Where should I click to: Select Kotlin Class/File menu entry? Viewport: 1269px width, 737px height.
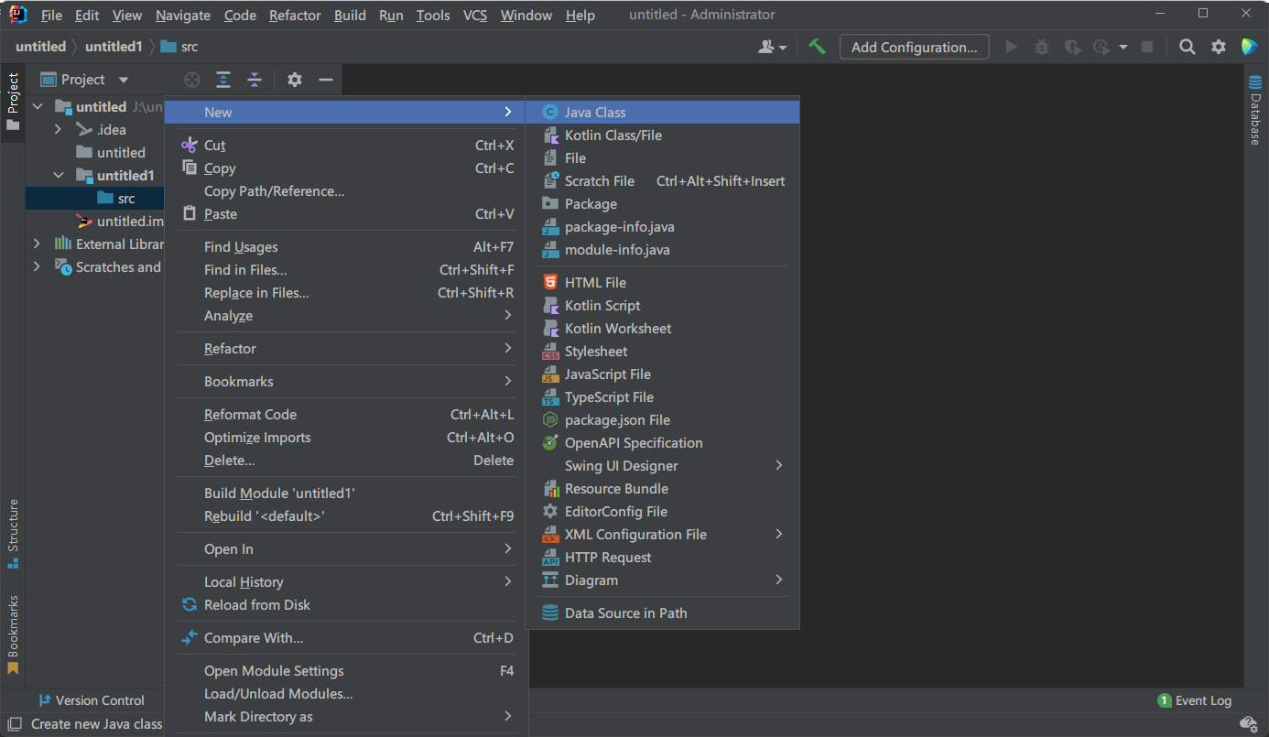[613, 135]
